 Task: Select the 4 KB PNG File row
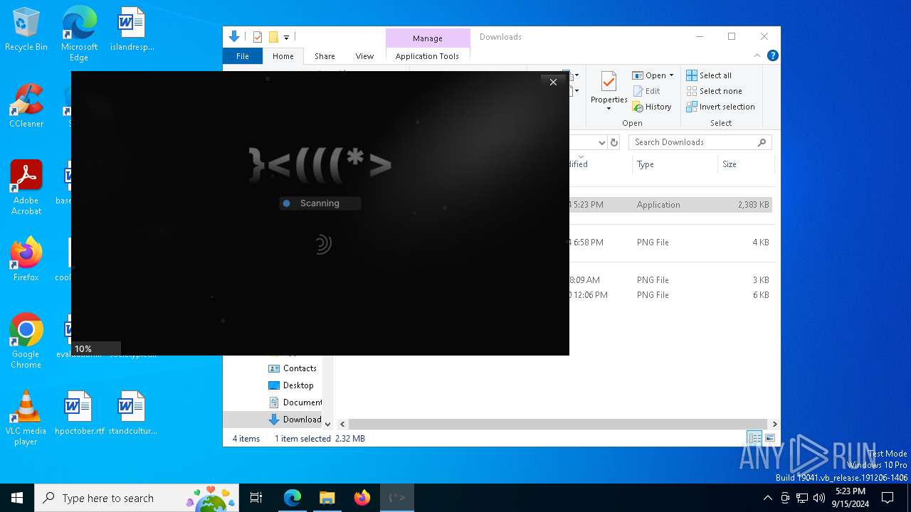pyautogui.click(x=669, y=242)
